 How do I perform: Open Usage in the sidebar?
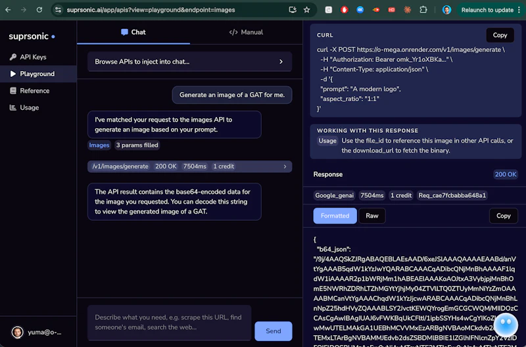38,107
